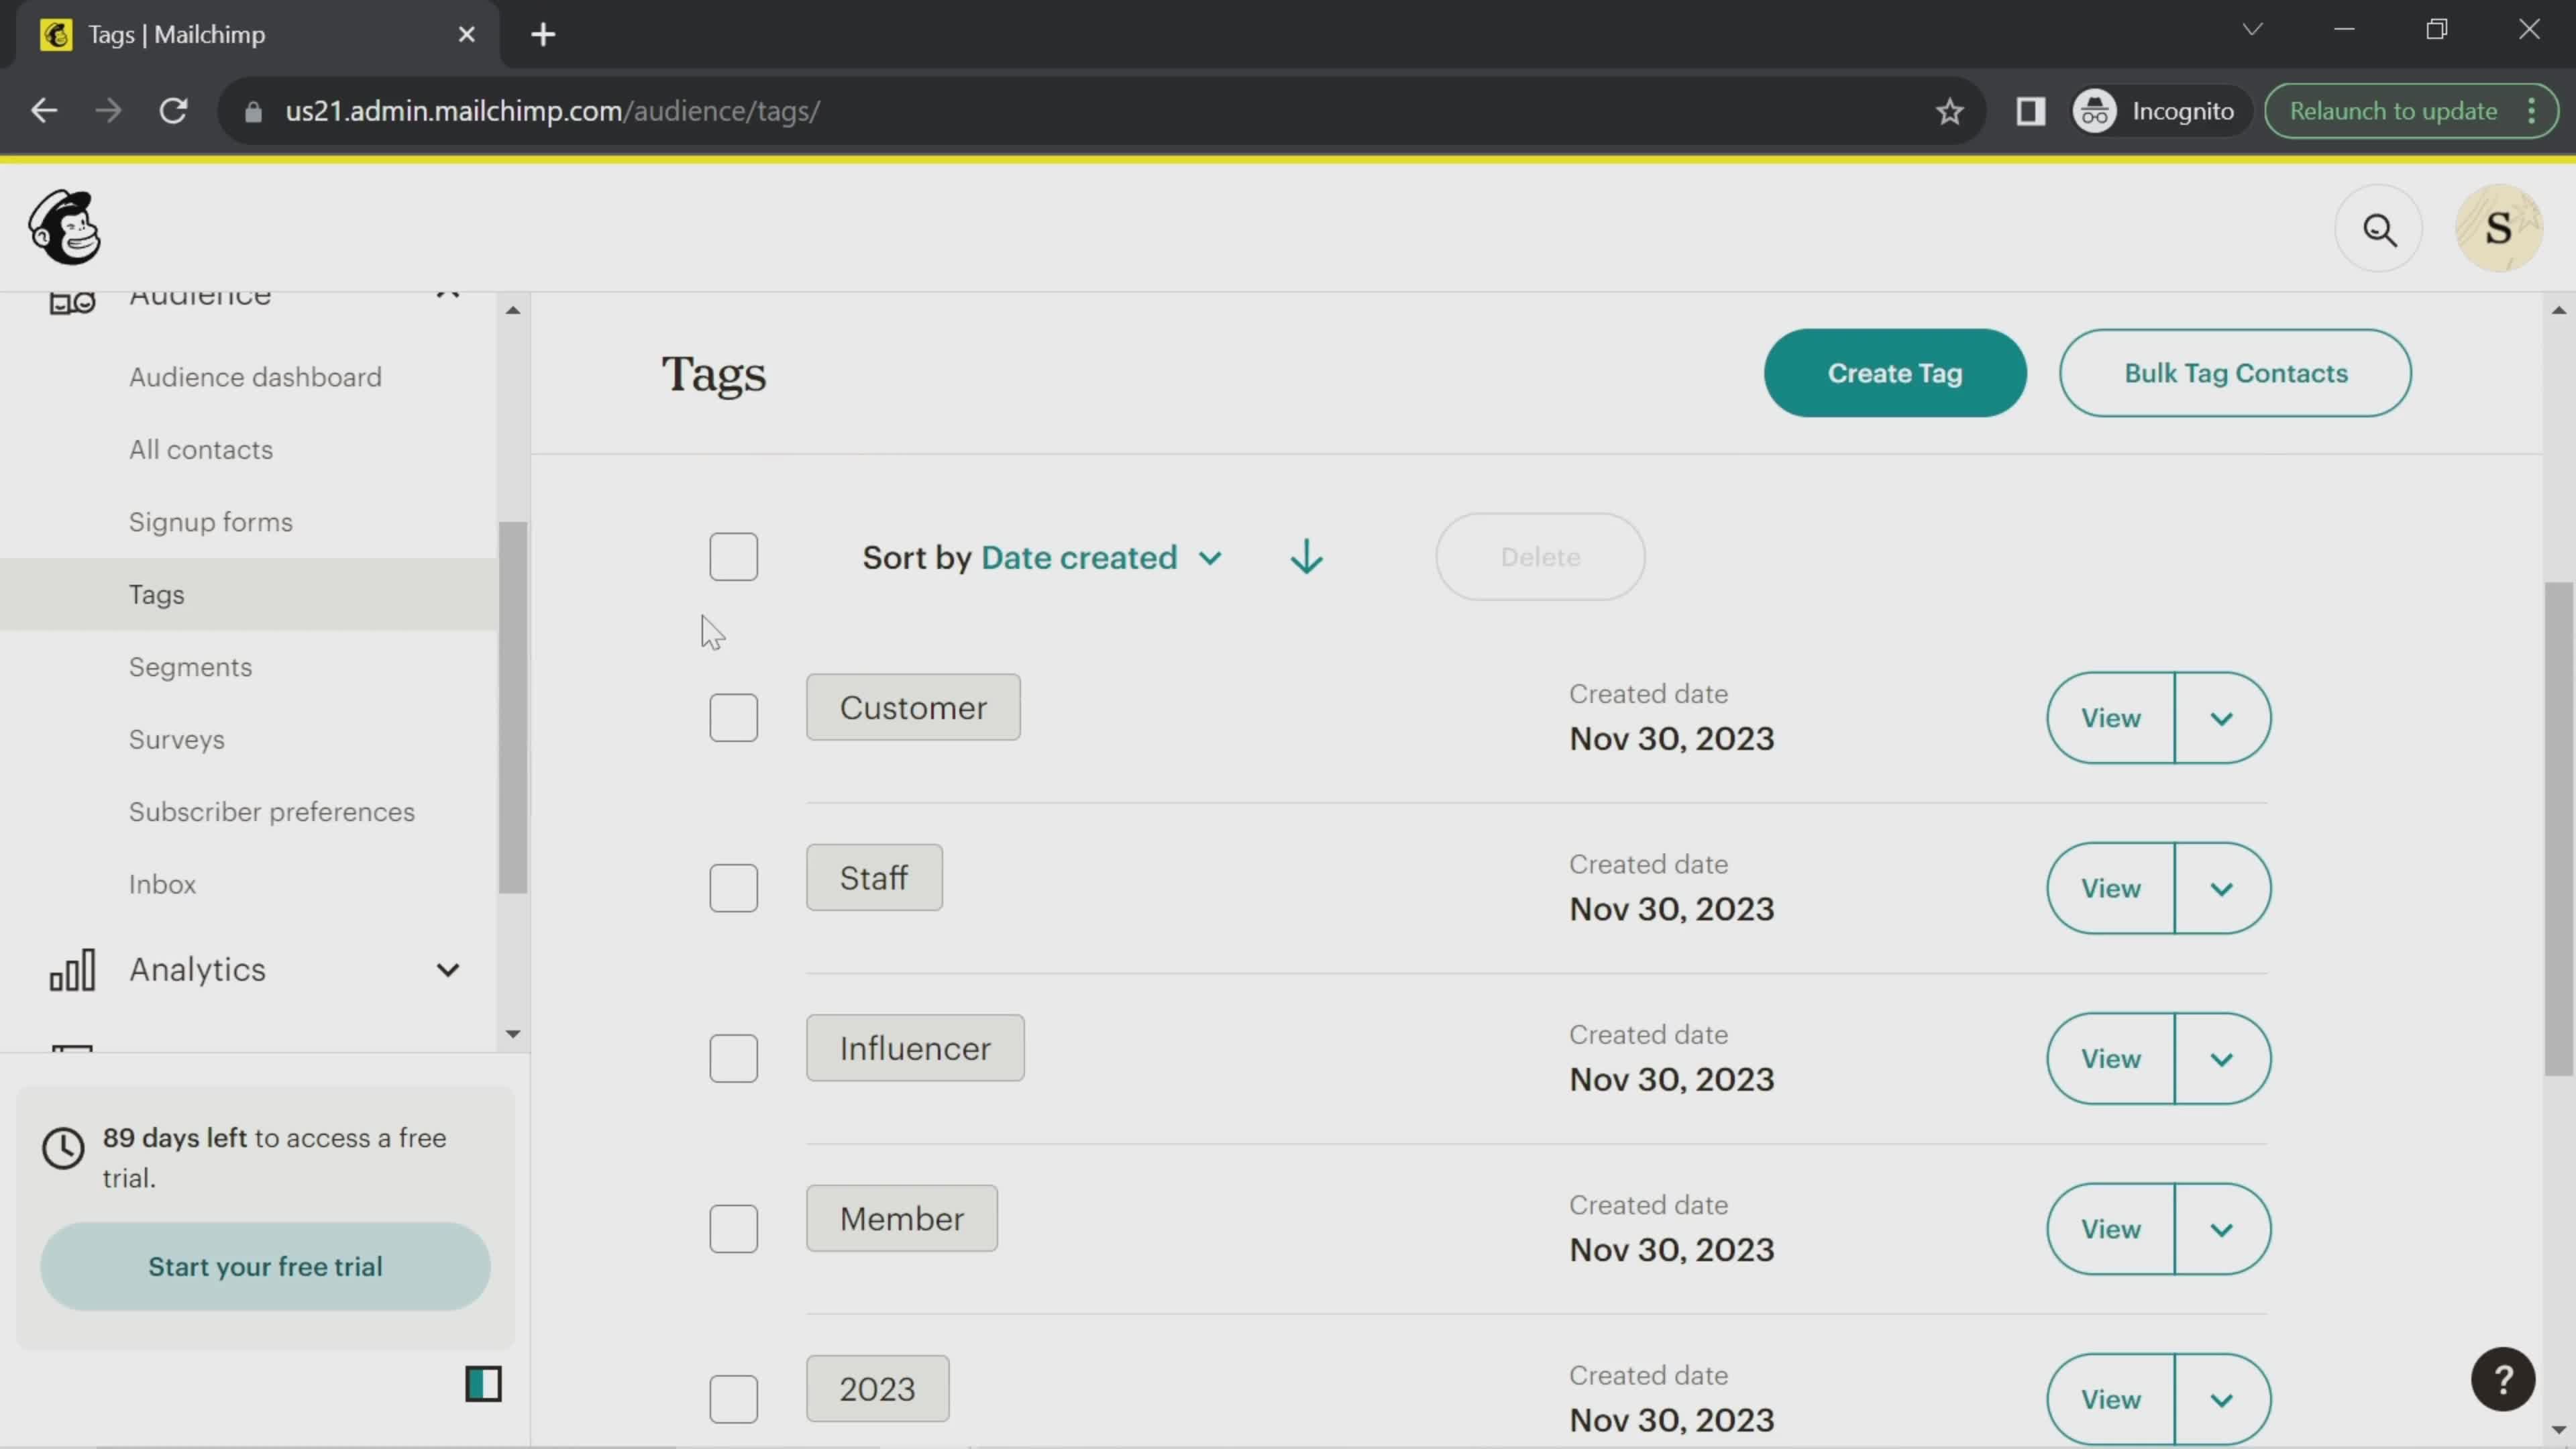Open the Tags menu item
This screenshot has width=2576, height=1449.
(x=156, y=594)
